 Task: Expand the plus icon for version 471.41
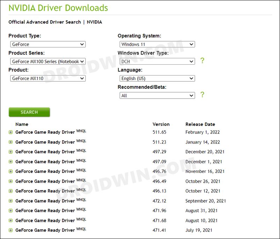tap(11, 230)
